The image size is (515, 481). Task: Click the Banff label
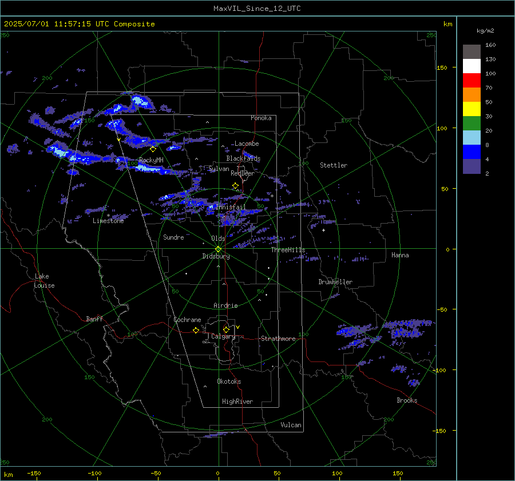point(94,319)
